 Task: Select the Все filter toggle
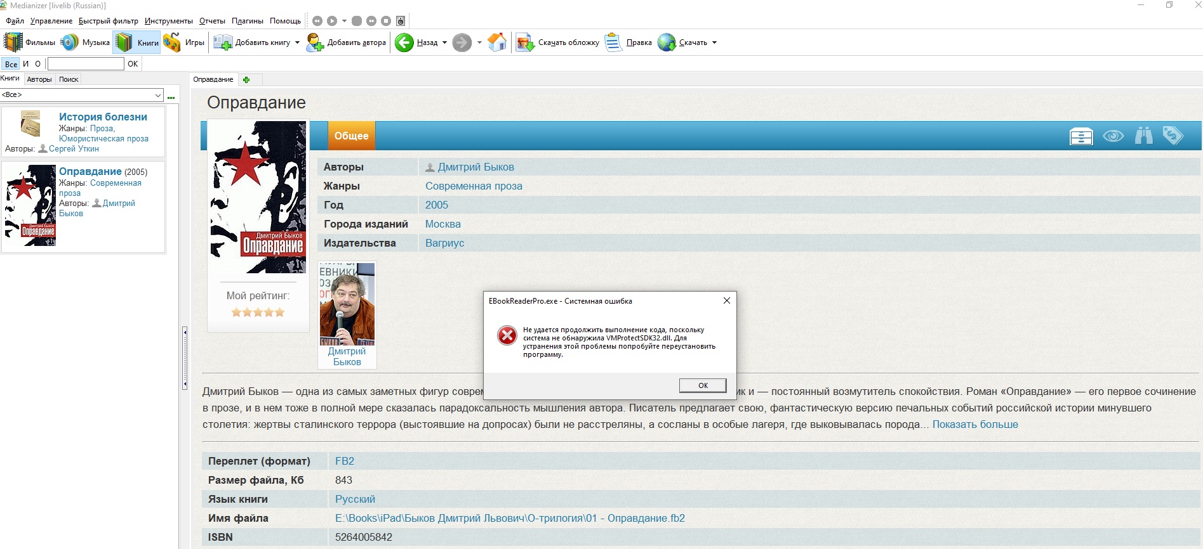point(11,64)
